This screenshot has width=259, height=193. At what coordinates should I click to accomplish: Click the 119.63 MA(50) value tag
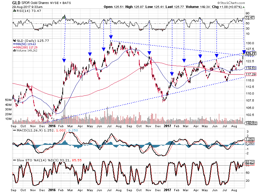250,68
